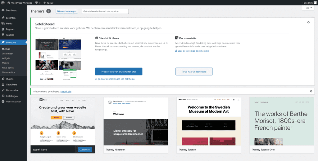Select the Weergave menu item
Image resolution: width=318 pixels, height=161 pixels.
(13, 42)
